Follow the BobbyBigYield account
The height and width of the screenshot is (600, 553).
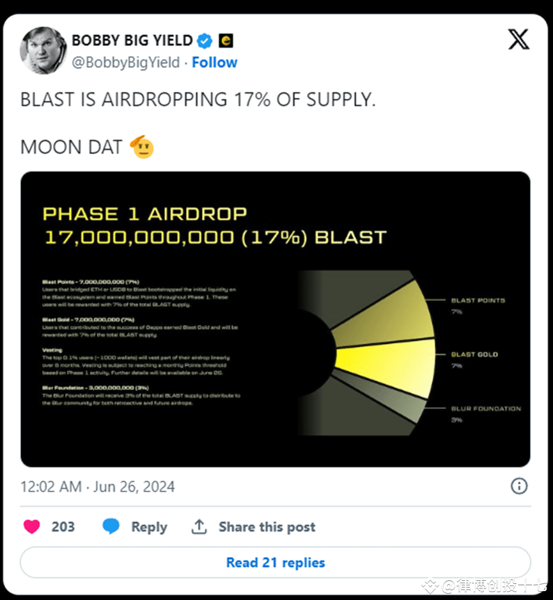point(214,63)
